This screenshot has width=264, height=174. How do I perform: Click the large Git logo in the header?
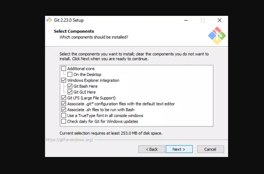(x=217, y=36)
